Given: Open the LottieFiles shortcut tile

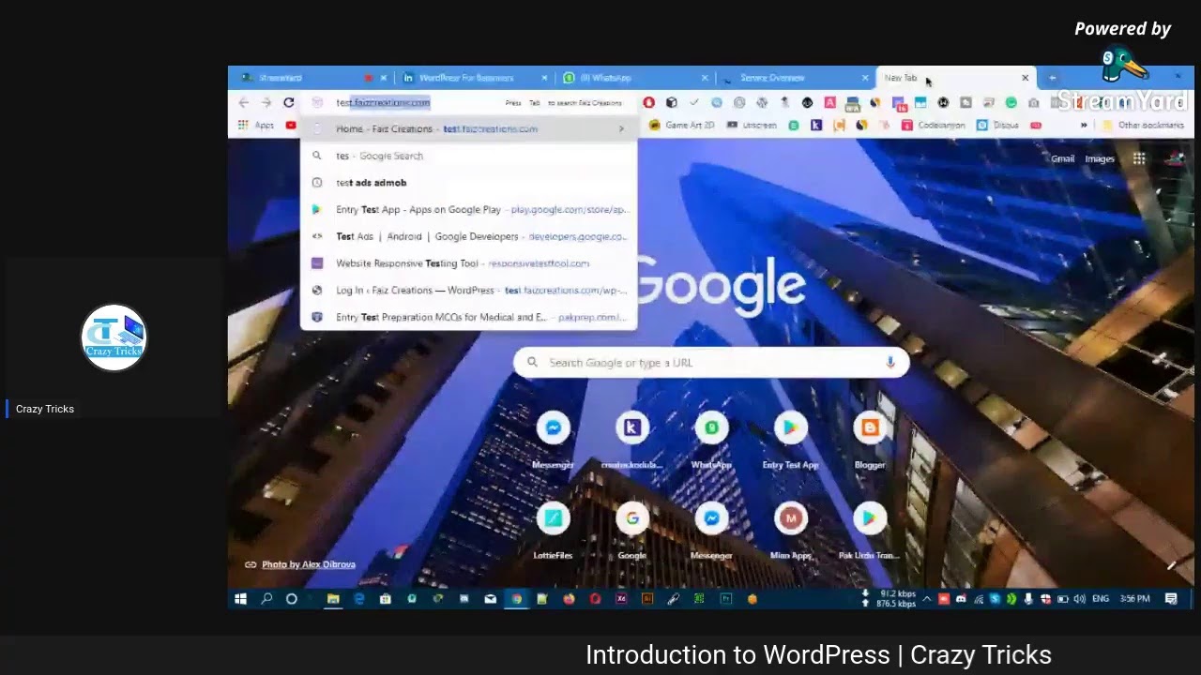Looking at the screenshot, I should 554,528.
